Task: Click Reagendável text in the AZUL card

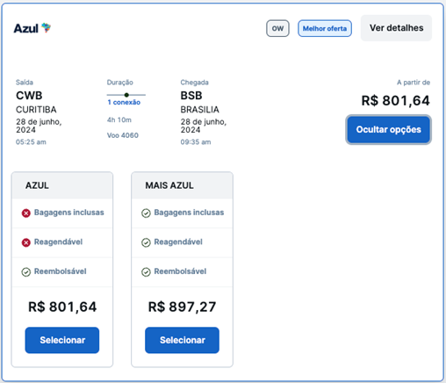Action: tap(58, 242)
